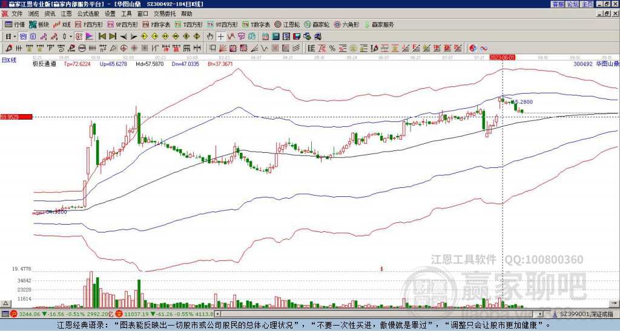This screenshot has height=331, width=620.
Task: Open the 江恩 menu
Action: pos(66,14)
